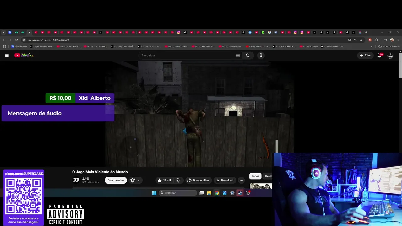Screen dimensions: 402x226
Task: Open Task View on taskbar
Action: (x=202, y=193)
